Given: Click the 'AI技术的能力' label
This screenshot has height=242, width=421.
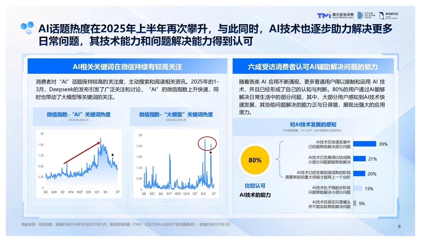Looking at the screenshot, I should pyautogui.click(x=255, y=195).
